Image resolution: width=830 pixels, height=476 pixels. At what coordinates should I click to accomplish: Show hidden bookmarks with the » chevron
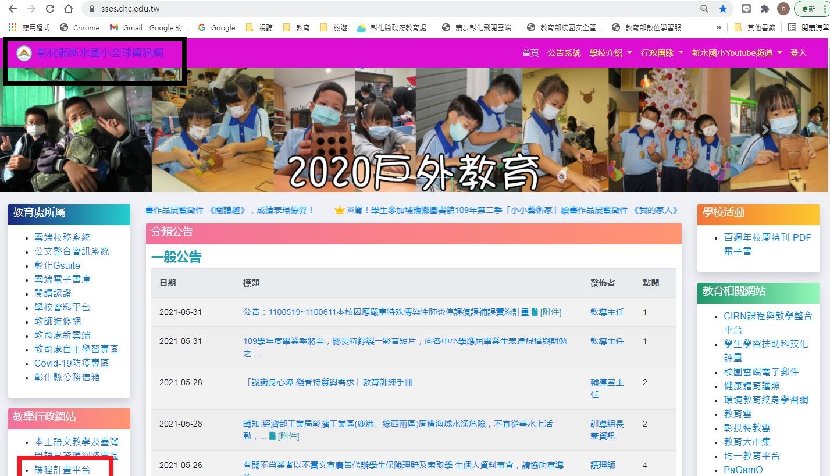pyautogui.click(x=719, y=27)
